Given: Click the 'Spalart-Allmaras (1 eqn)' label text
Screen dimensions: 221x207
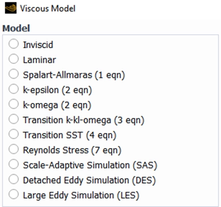Looking at the screenshot, I should pos(74,75).
